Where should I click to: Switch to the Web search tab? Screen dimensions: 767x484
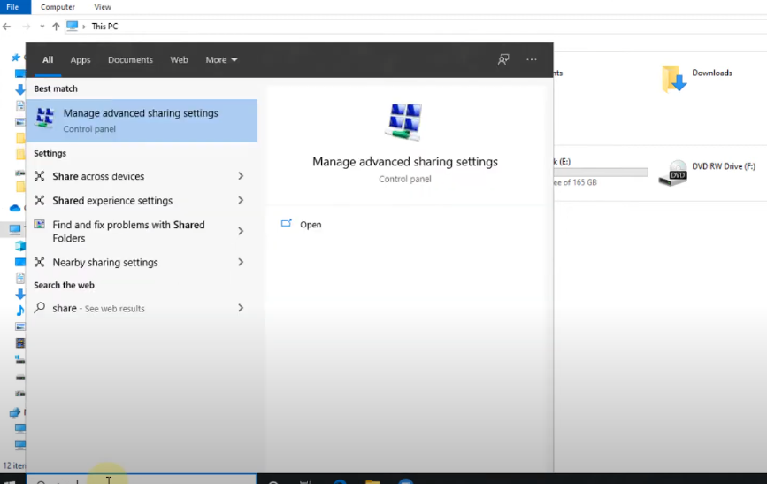179,59
